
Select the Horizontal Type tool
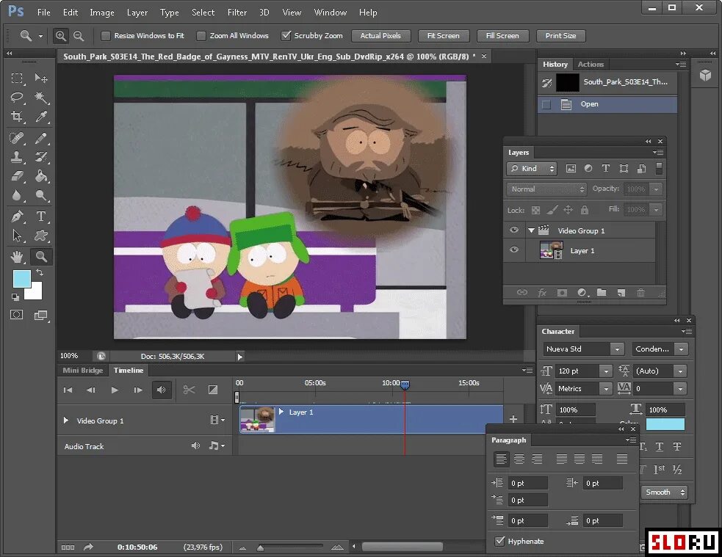(x=41, y=216)
